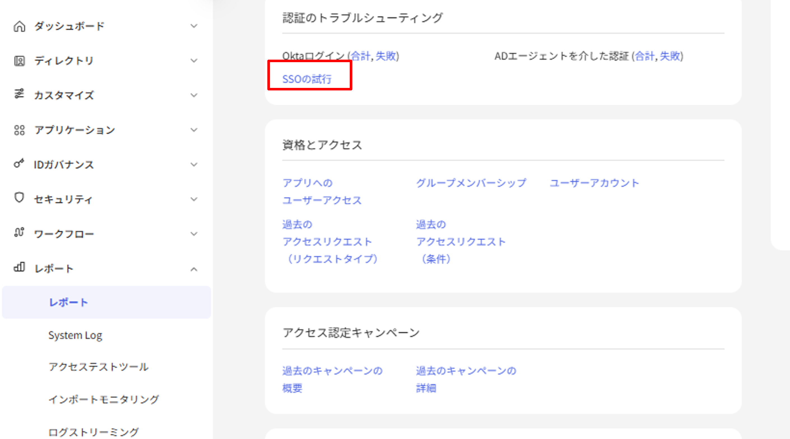The width and height of the screenshot is (790, 439).
Task: Expand the セキュリティ section chevron
Action: click(194, 199)
